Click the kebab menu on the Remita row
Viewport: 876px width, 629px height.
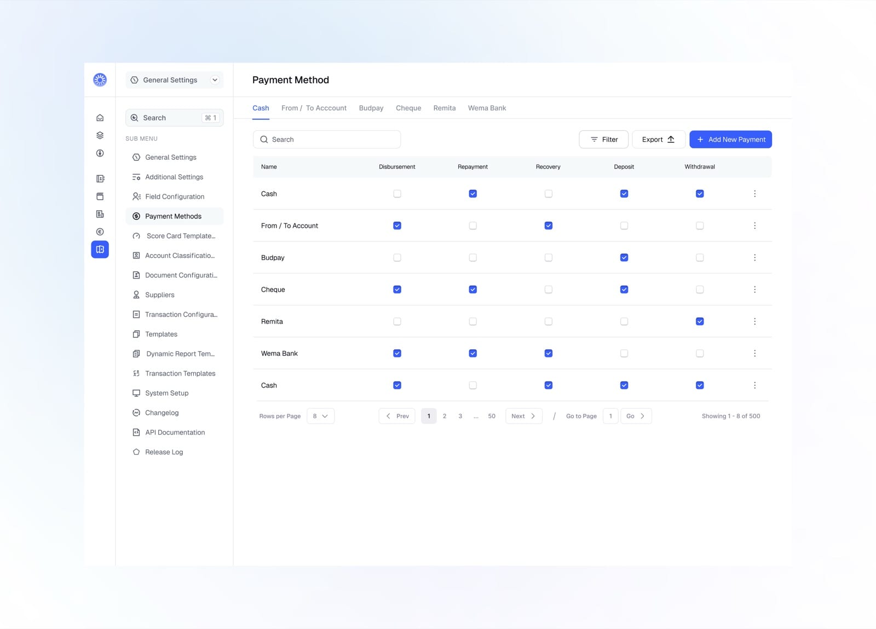pyautogui.click(x=754, y=321)
